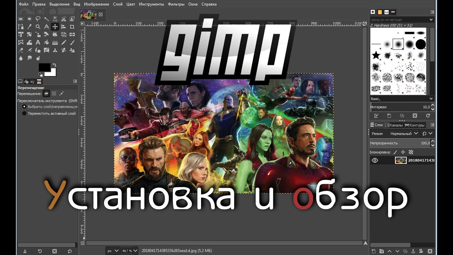Adjust the Непрозрачность opacity slider
Viewport: 453px width, 255px height.
click(x=402, y=143)
